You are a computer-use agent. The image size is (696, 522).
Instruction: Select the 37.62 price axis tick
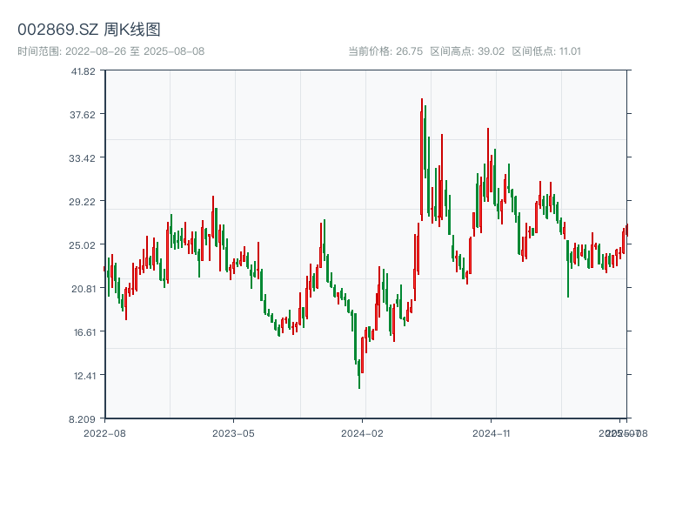(x=84, y=115)
